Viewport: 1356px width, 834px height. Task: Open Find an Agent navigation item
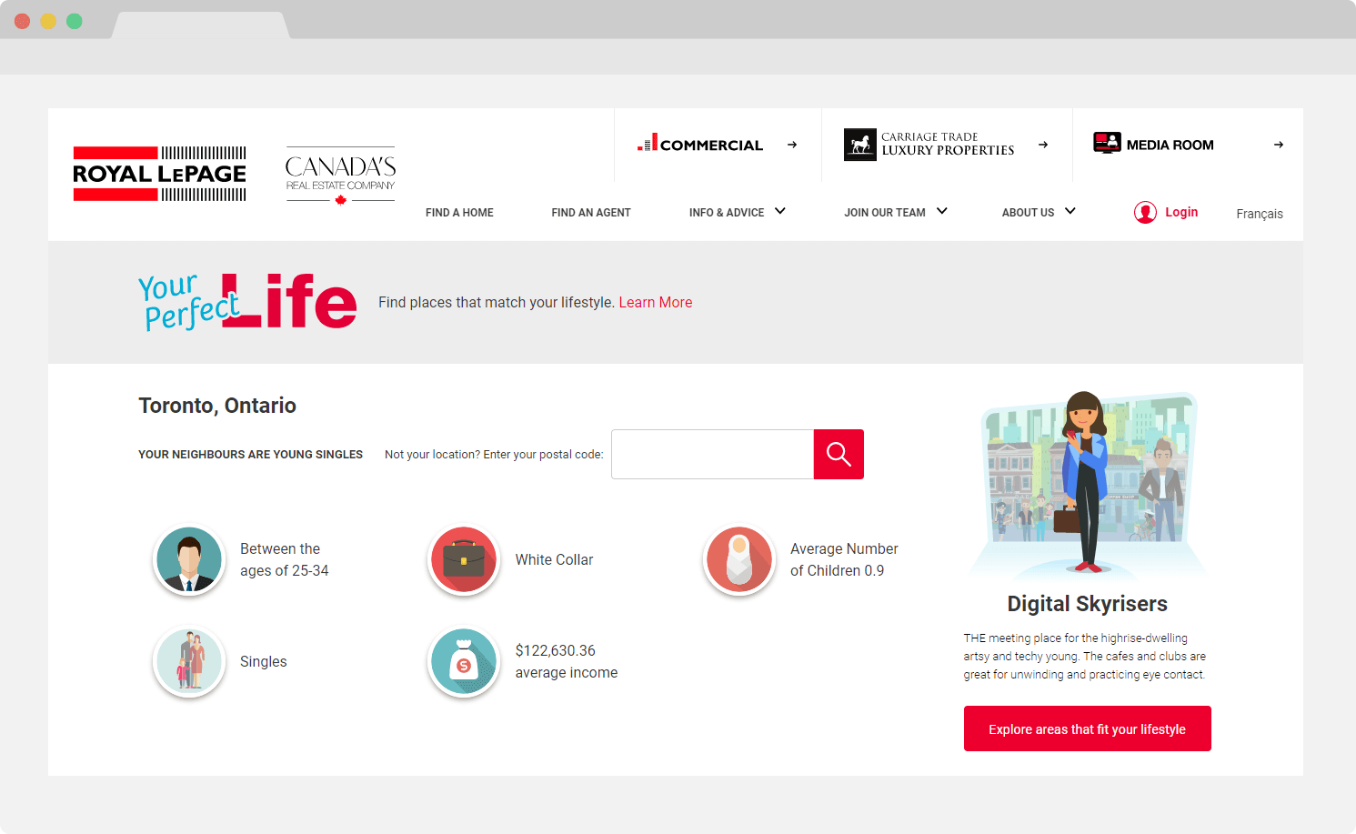(591, 212)
